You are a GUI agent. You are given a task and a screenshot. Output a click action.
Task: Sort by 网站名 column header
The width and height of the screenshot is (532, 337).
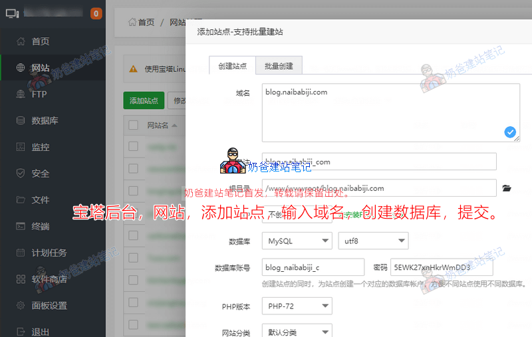click(x=162, y=126)
